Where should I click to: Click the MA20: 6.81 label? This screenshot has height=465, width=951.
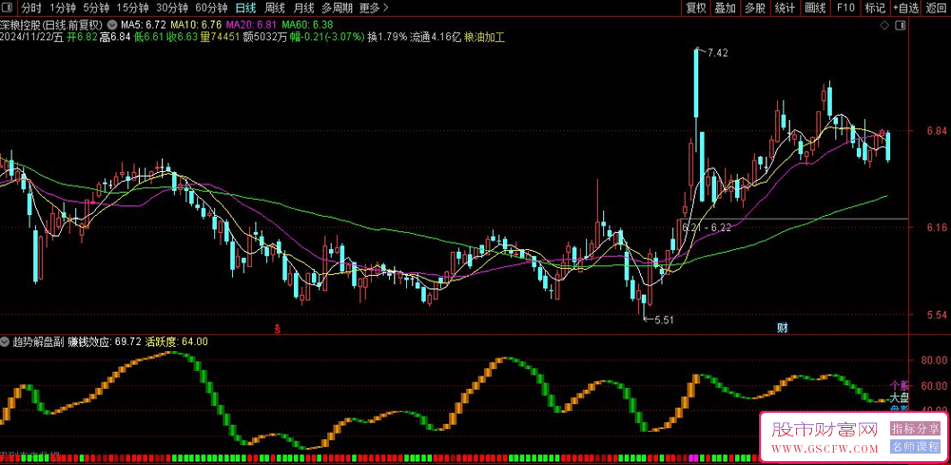pyautogui.click(x=251, y=25)
